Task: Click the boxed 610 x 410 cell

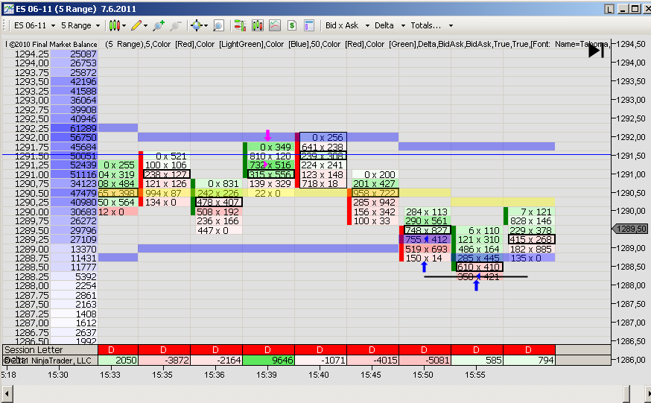Action: (x=480, y=267)
